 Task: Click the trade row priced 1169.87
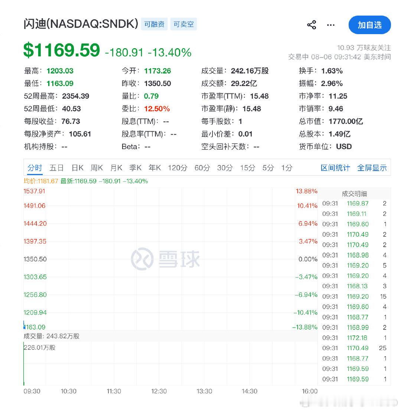tap(355, 203)
